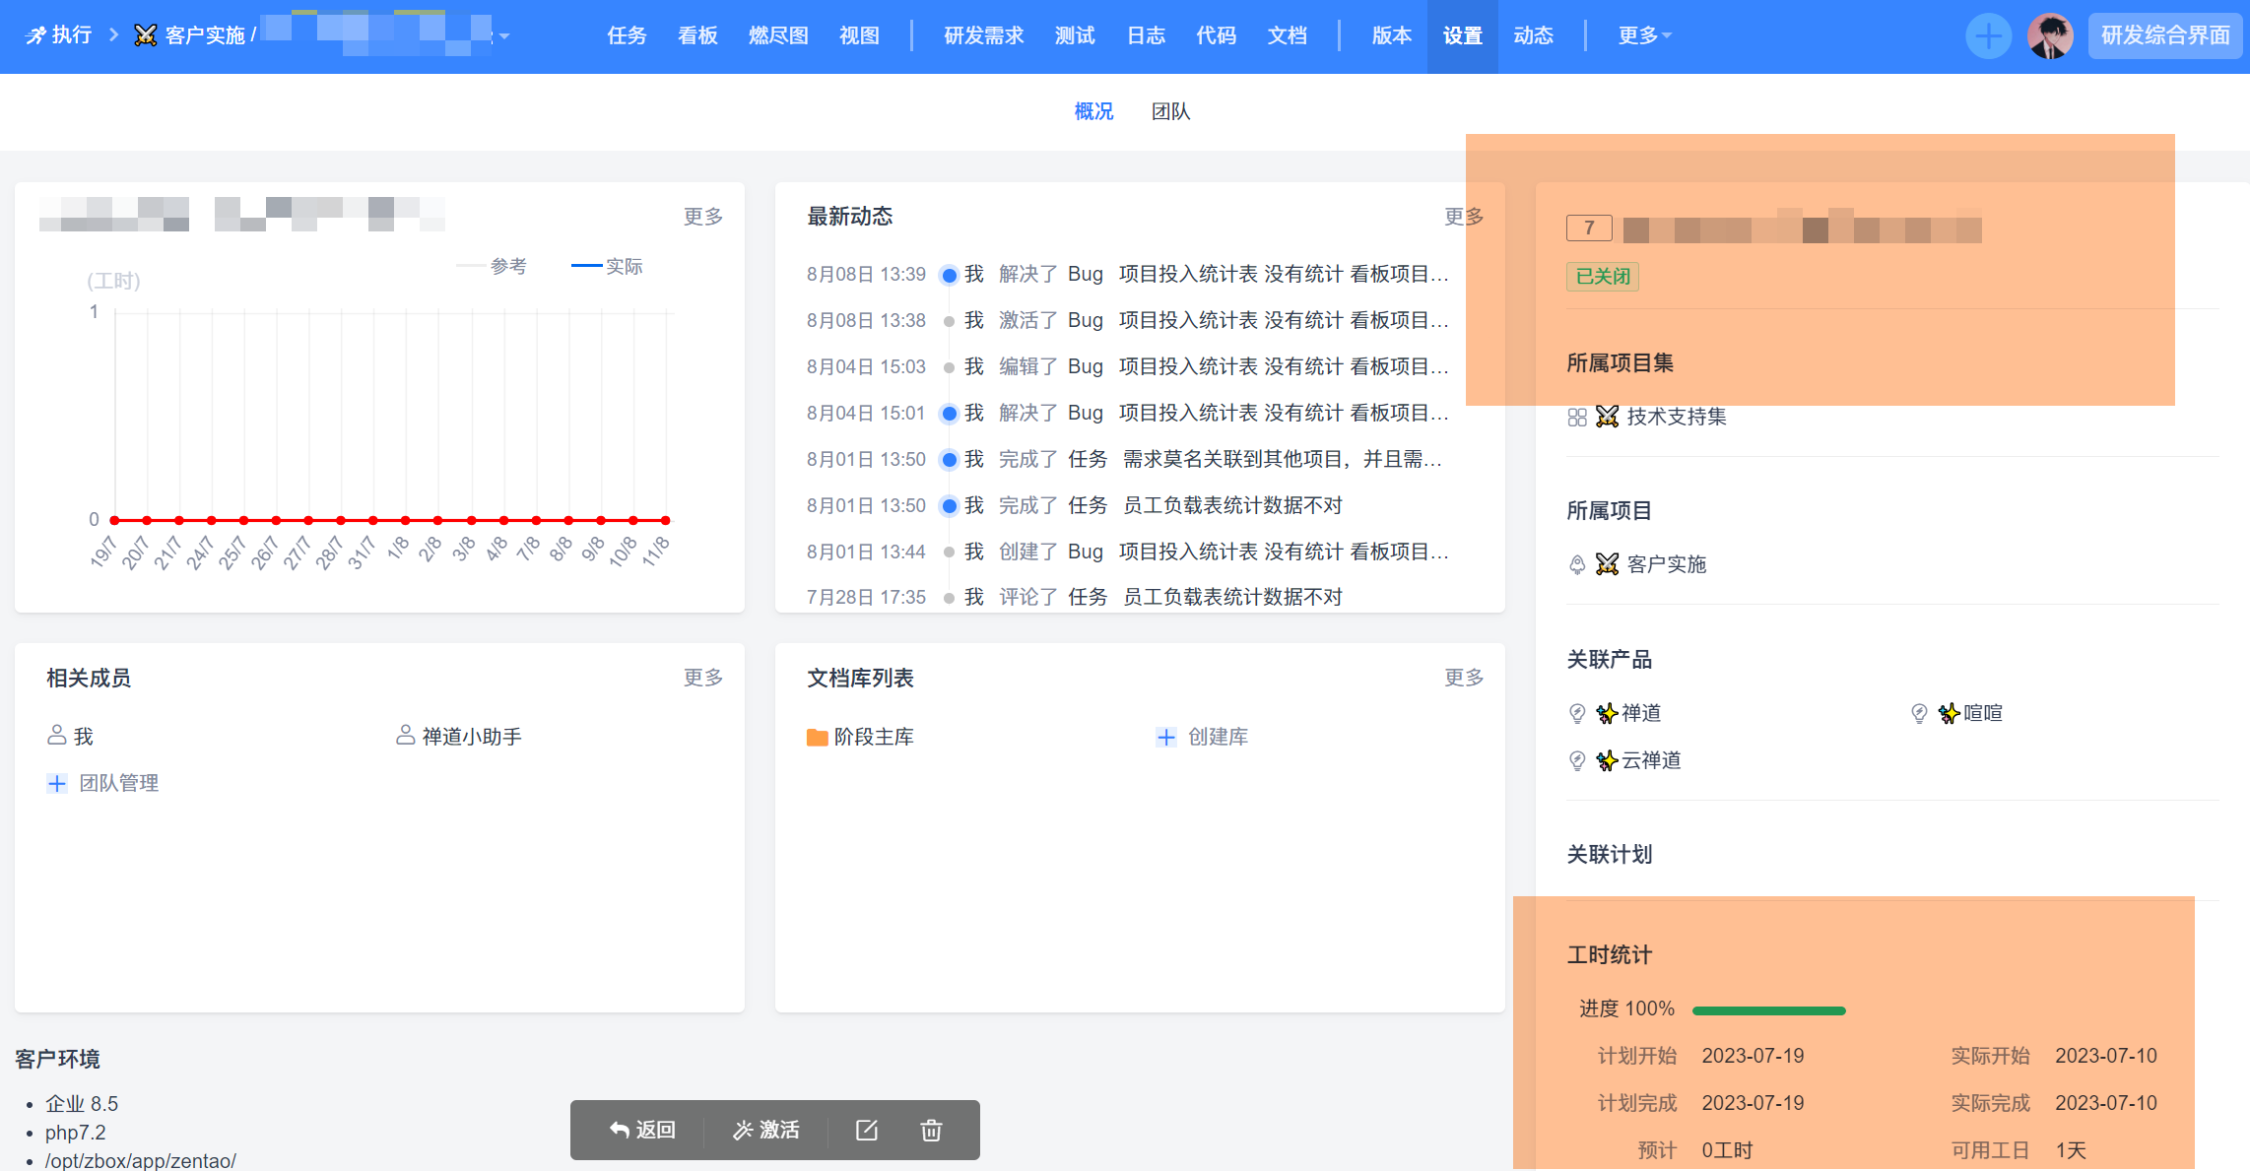The width and height of the screenshot is (2250, 1171).
Task: Click 更多 in 最新动态 panel
Action: click(1464, 217)
